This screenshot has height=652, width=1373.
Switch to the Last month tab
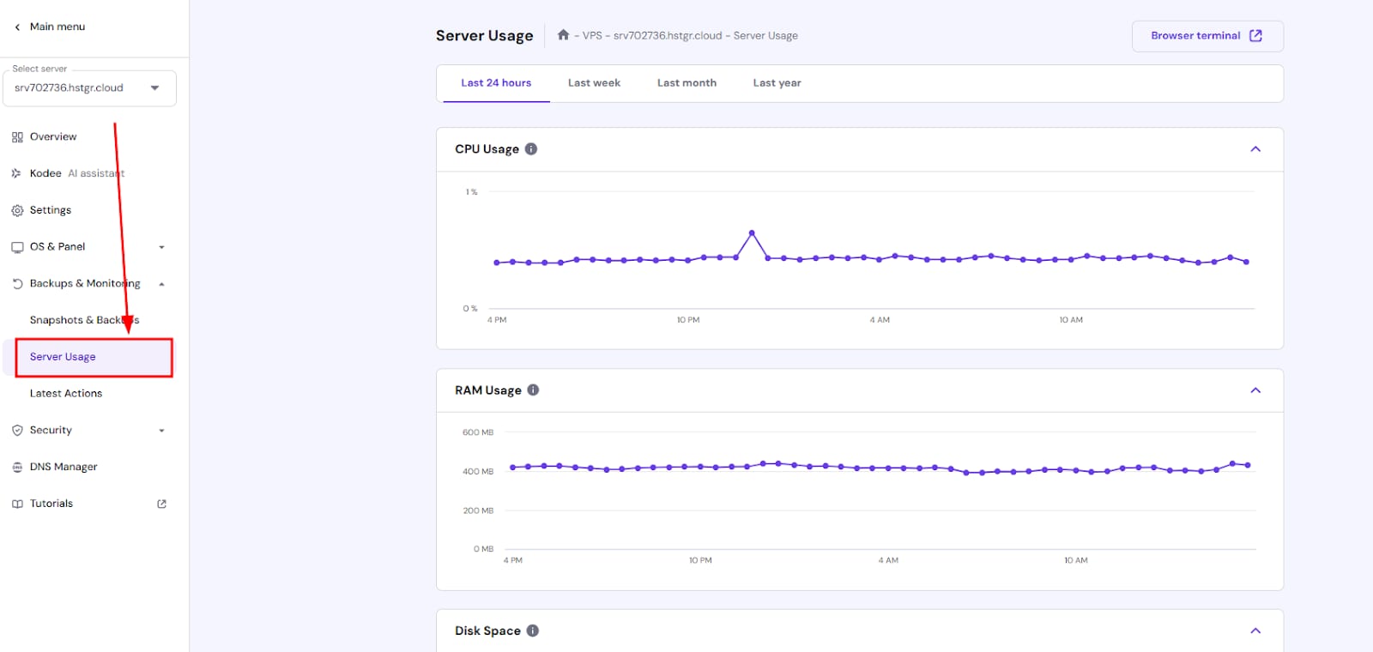coord(686,83)
